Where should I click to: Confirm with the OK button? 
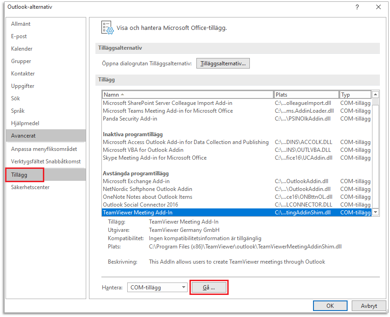[x=330, y=306]
